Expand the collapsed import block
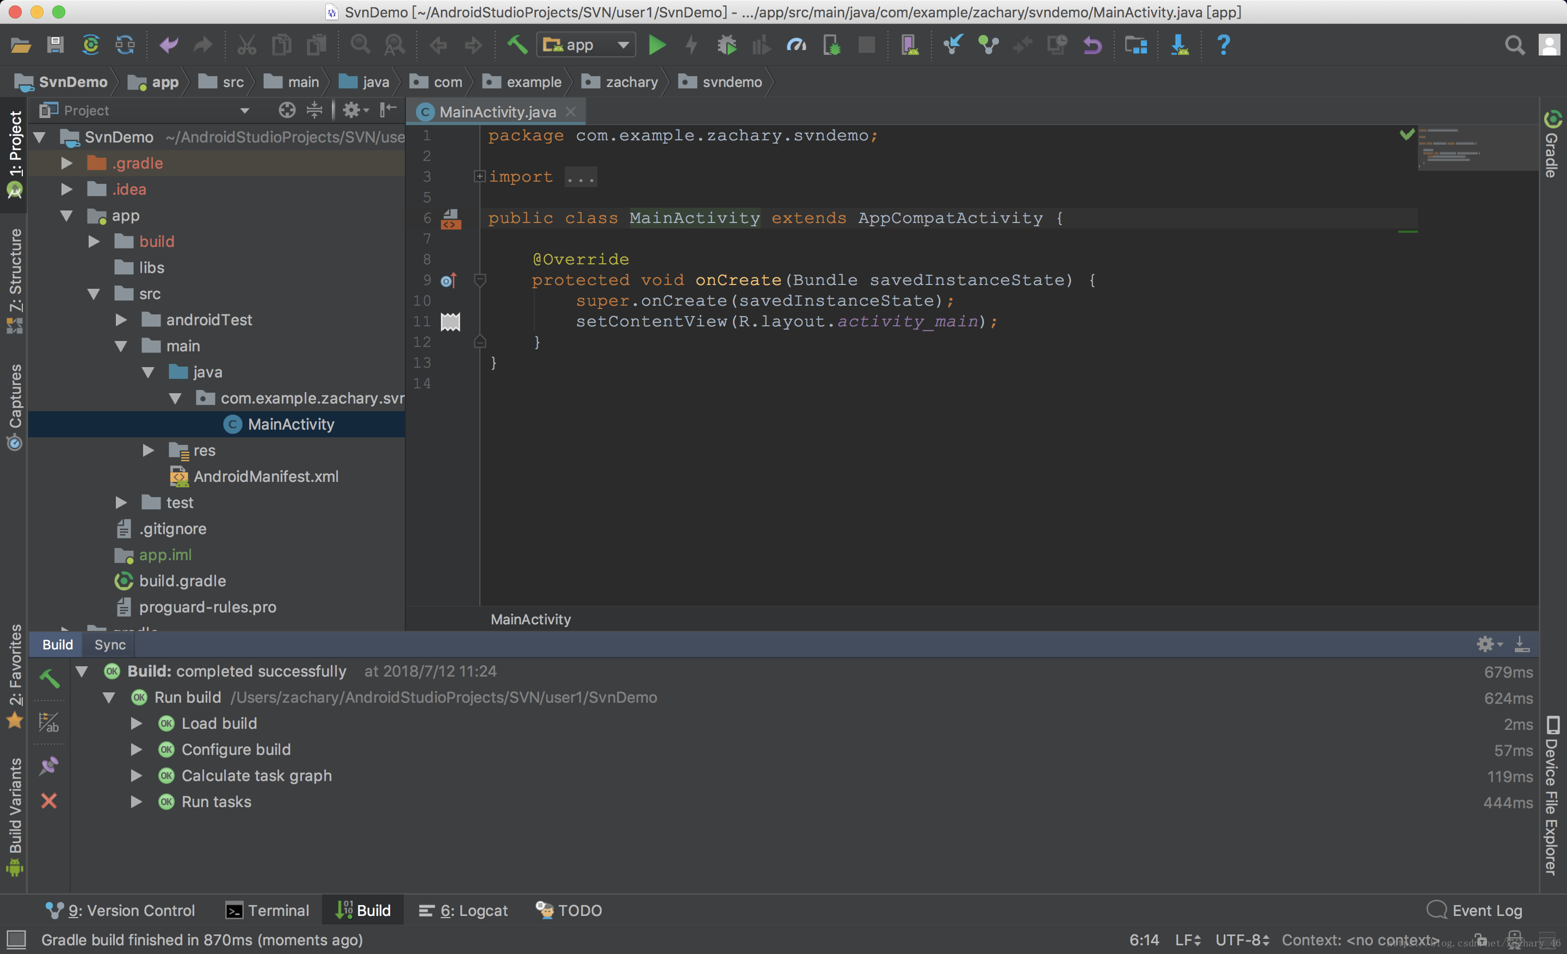This screenshot has width=1567, height=954. point(479,176)
